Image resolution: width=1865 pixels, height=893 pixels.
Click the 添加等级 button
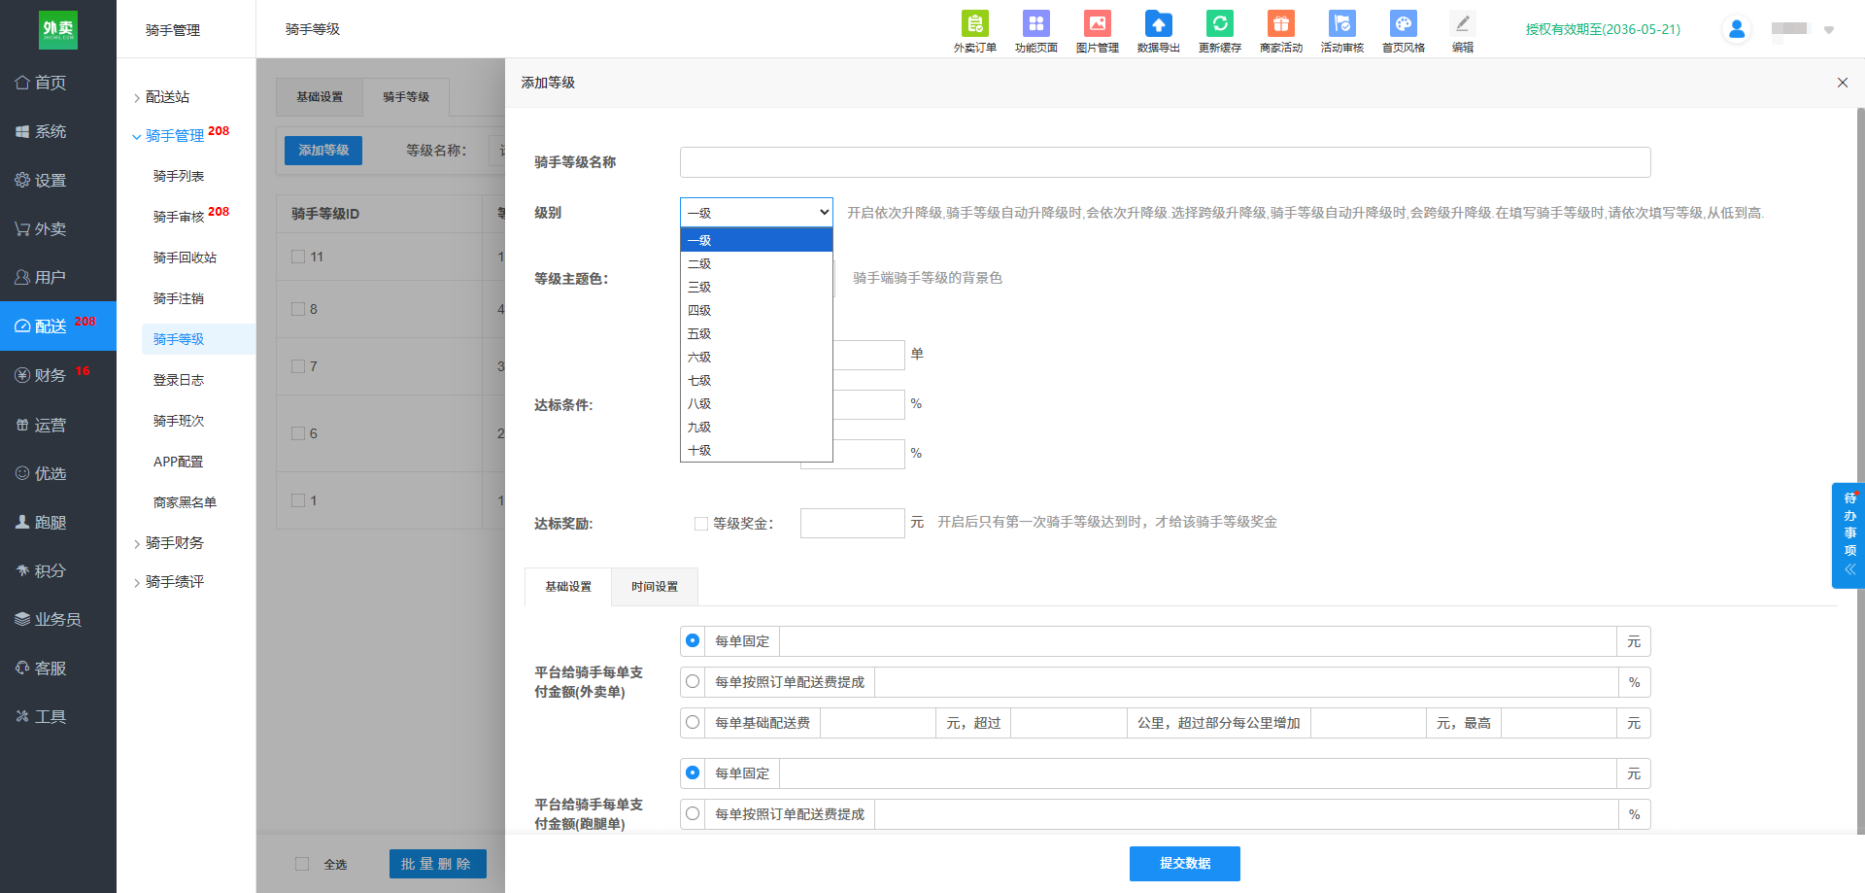[x=323, y=151]
